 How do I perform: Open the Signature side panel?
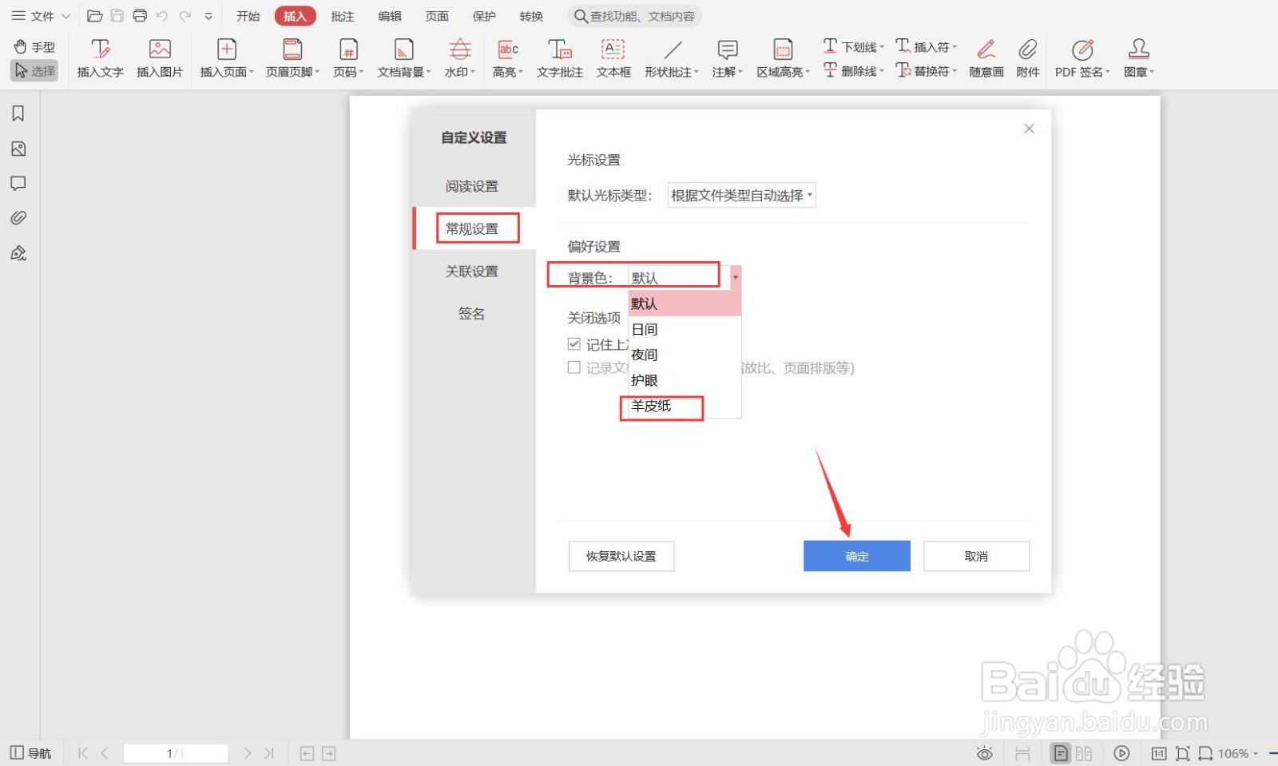(x=18, y=253)
